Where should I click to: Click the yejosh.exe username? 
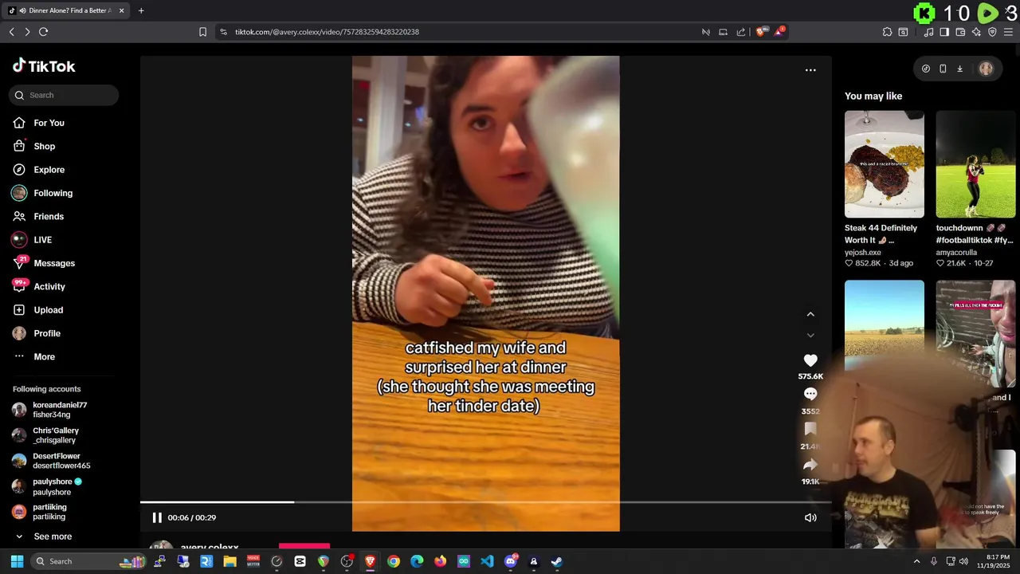coord(863,253)
